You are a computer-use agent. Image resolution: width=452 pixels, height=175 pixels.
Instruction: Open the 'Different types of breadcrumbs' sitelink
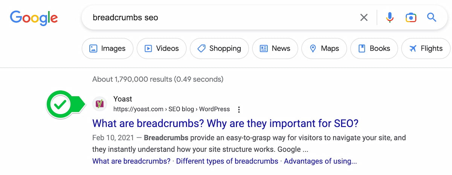coord(227,161)
